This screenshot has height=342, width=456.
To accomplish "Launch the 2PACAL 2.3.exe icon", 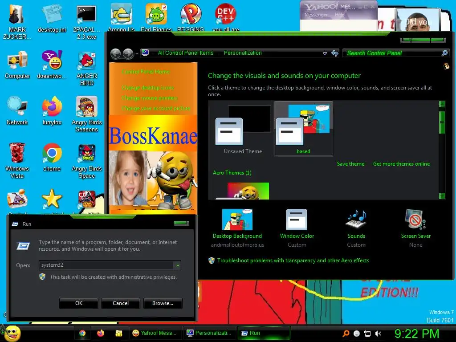I will pyautogui.click(x=86, y=22).
